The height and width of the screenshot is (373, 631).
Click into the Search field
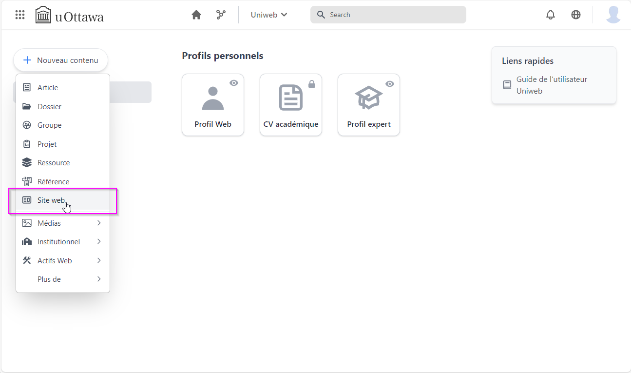(388, 15)
